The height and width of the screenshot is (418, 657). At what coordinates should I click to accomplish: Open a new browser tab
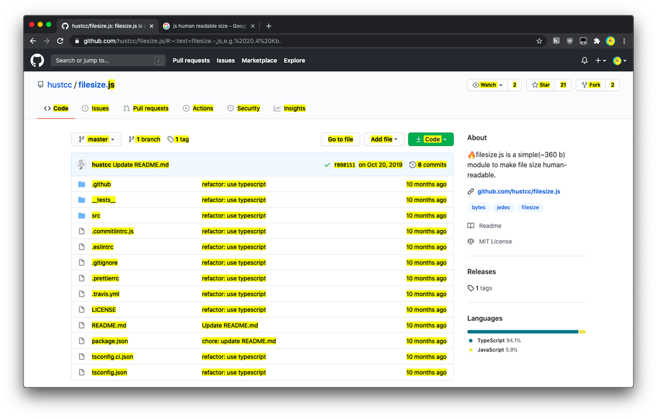pyautogui.click(x=269, y=26)
